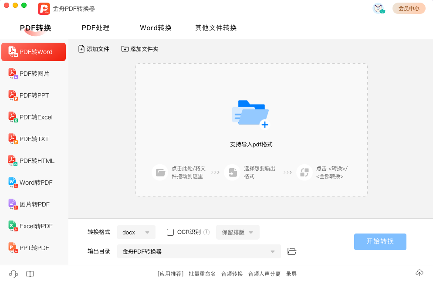The image size is (433, 281).
Task: Click the blue folder import icon
Action: 250,115
